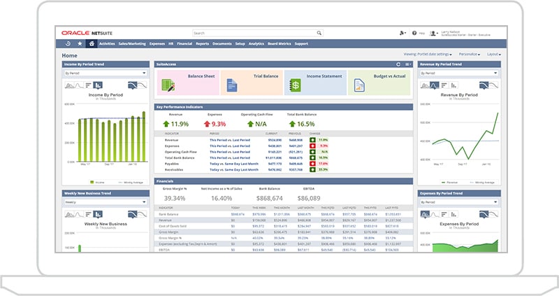
Task: Select line chart in Revenue By Period
Action: 434,85
